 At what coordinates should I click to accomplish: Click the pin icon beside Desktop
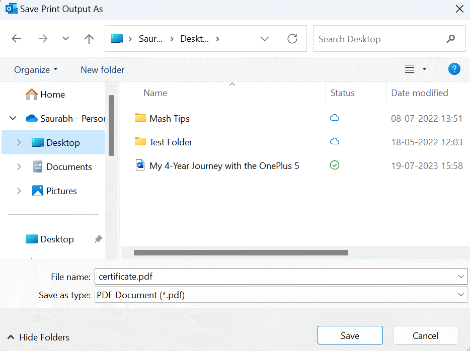pos(98,239)
